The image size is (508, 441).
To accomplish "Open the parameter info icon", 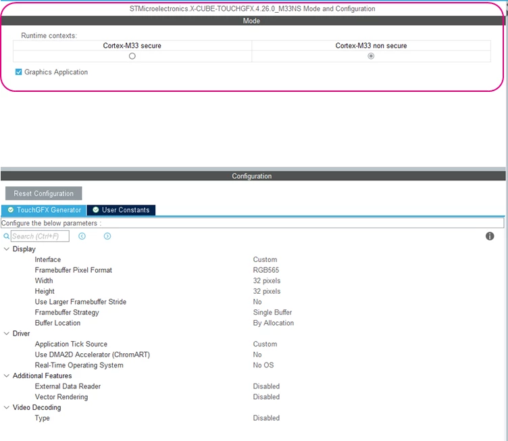I will pyautogui.click(x=490, y=236).
